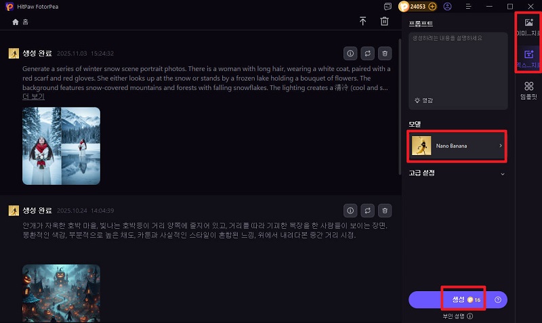Expand prompt text with 더 보기 link
The image size is (542, 323).
[x=33, y=97]
